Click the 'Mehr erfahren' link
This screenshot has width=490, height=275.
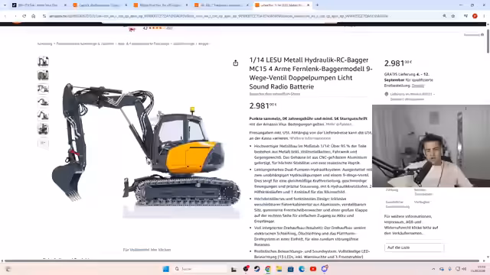click(339, 124)
